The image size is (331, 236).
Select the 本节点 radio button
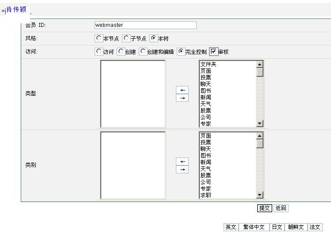tap(99, 38)
